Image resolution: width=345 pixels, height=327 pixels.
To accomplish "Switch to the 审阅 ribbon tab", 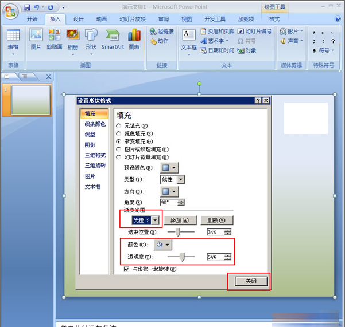I will [164, 19].
